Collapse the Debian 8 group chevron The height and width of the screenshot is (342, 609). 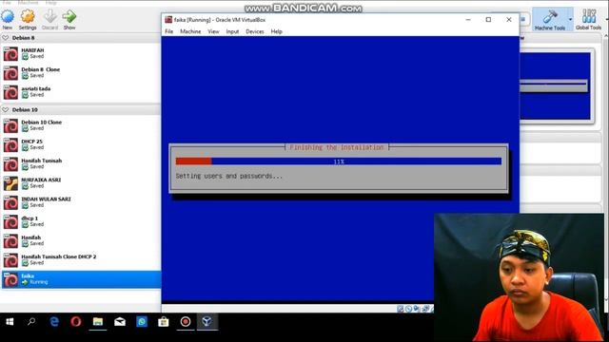pos(6,38)
